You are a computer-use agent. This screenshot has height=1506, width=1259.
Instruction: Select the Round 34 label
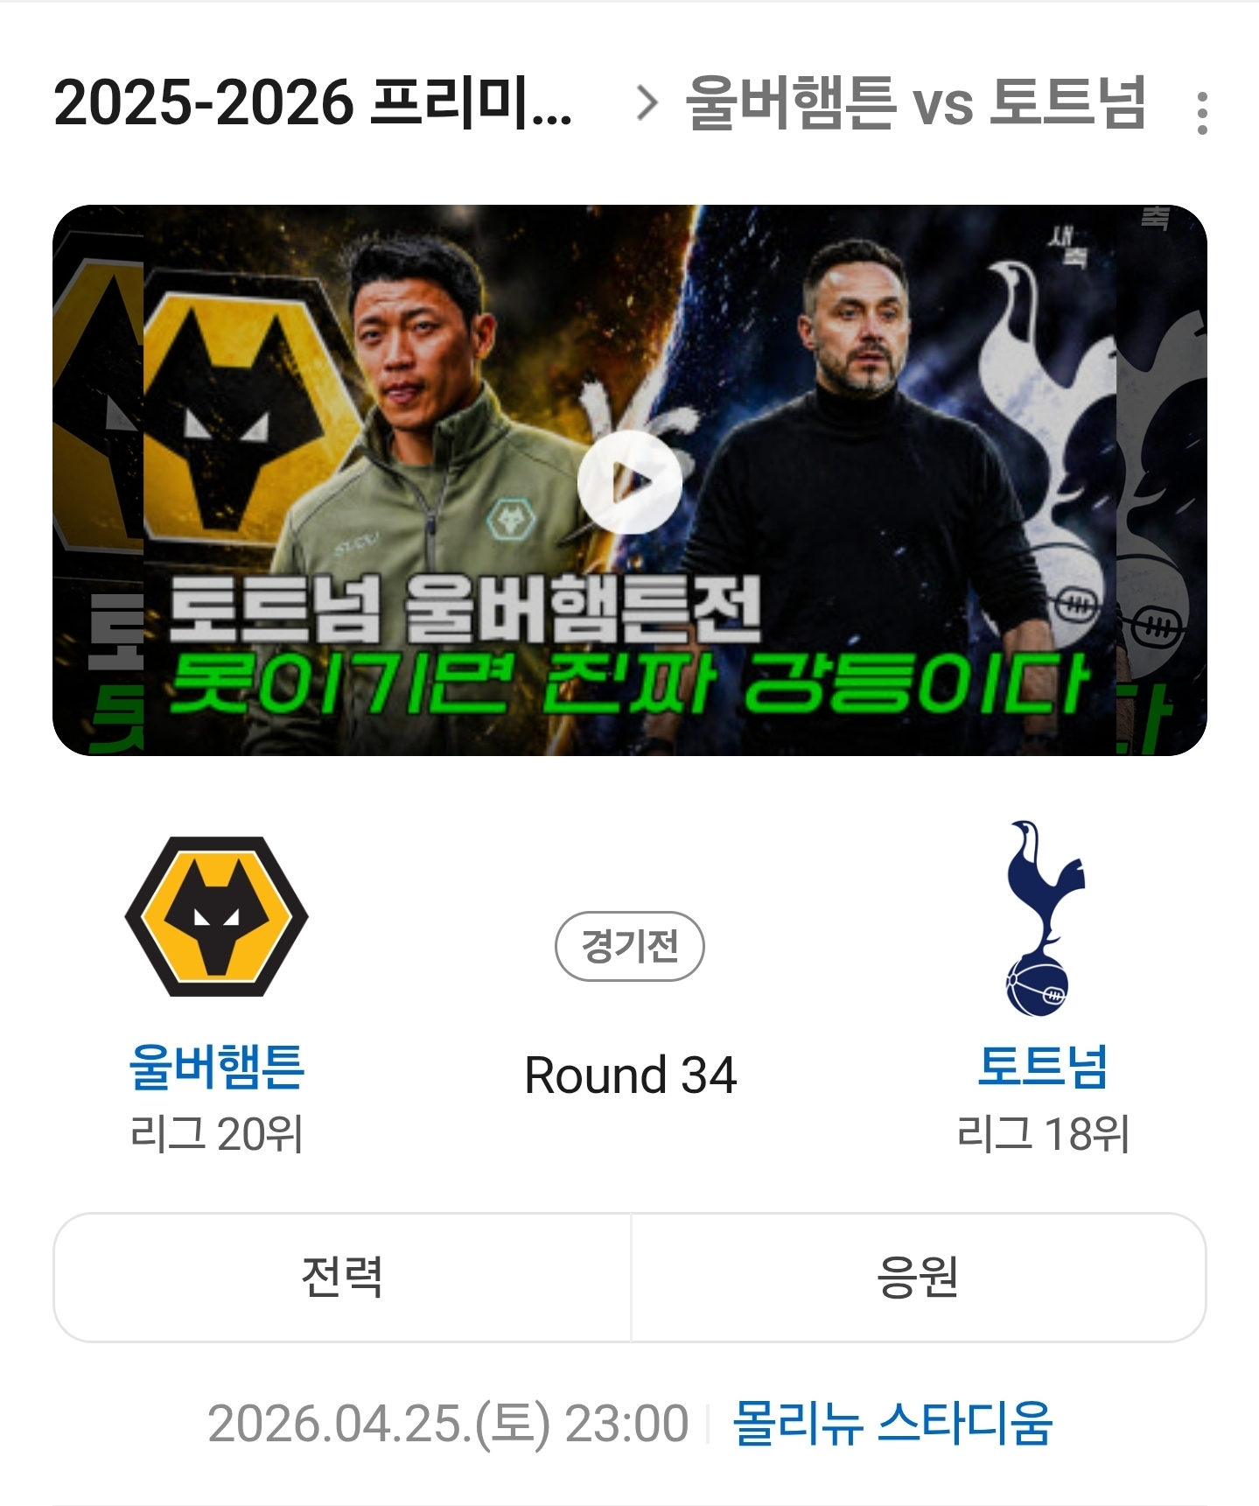click(630, 1075)
